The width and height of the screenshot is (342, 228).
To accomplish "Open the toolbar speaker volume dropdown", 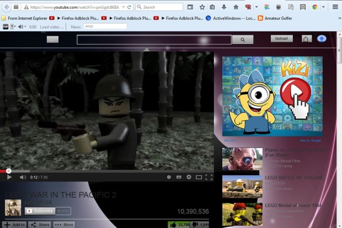I will (x=22, y=27).
